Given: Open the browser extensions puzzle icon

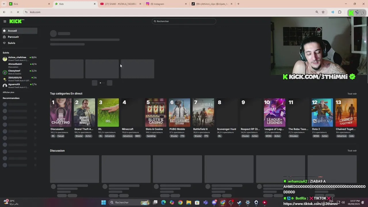Looking at the screenshot, I should coord(340,12).
